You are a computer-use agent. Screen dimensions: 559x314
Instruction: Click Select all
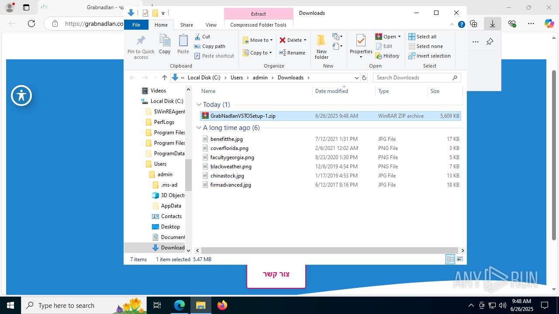click(x=422, y=37)
